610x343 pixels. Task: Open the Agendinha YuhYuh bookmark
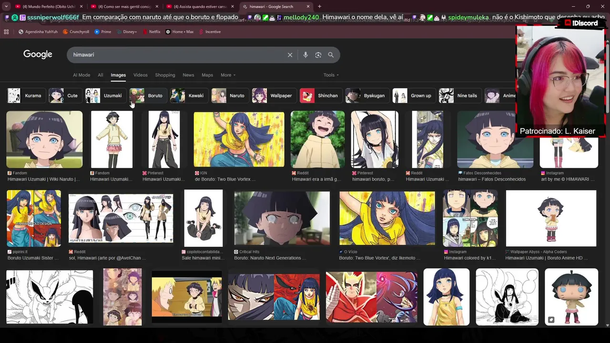[x=38, y=31]
